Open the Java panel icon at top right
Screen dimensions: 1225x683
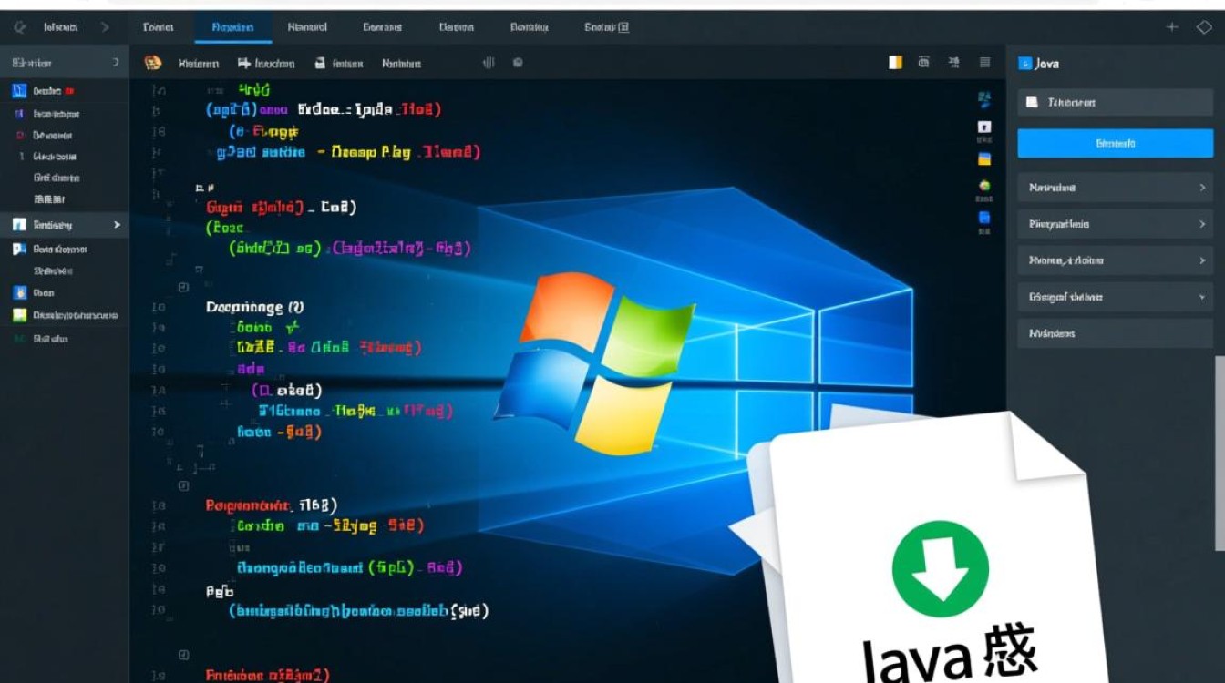click(1024, 63)
